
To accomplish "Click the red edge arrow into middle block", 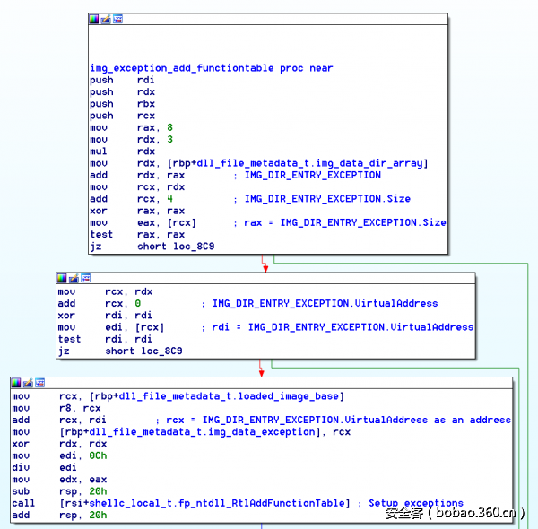I will click(x=264, y=265).
